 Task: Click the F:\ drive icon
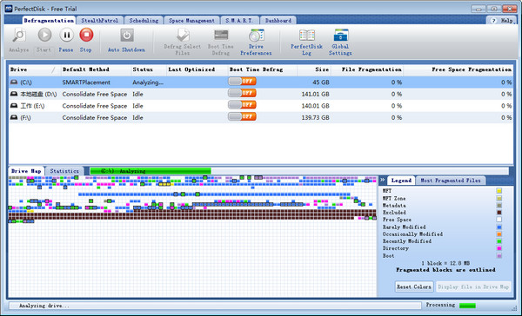pos(14,117)
